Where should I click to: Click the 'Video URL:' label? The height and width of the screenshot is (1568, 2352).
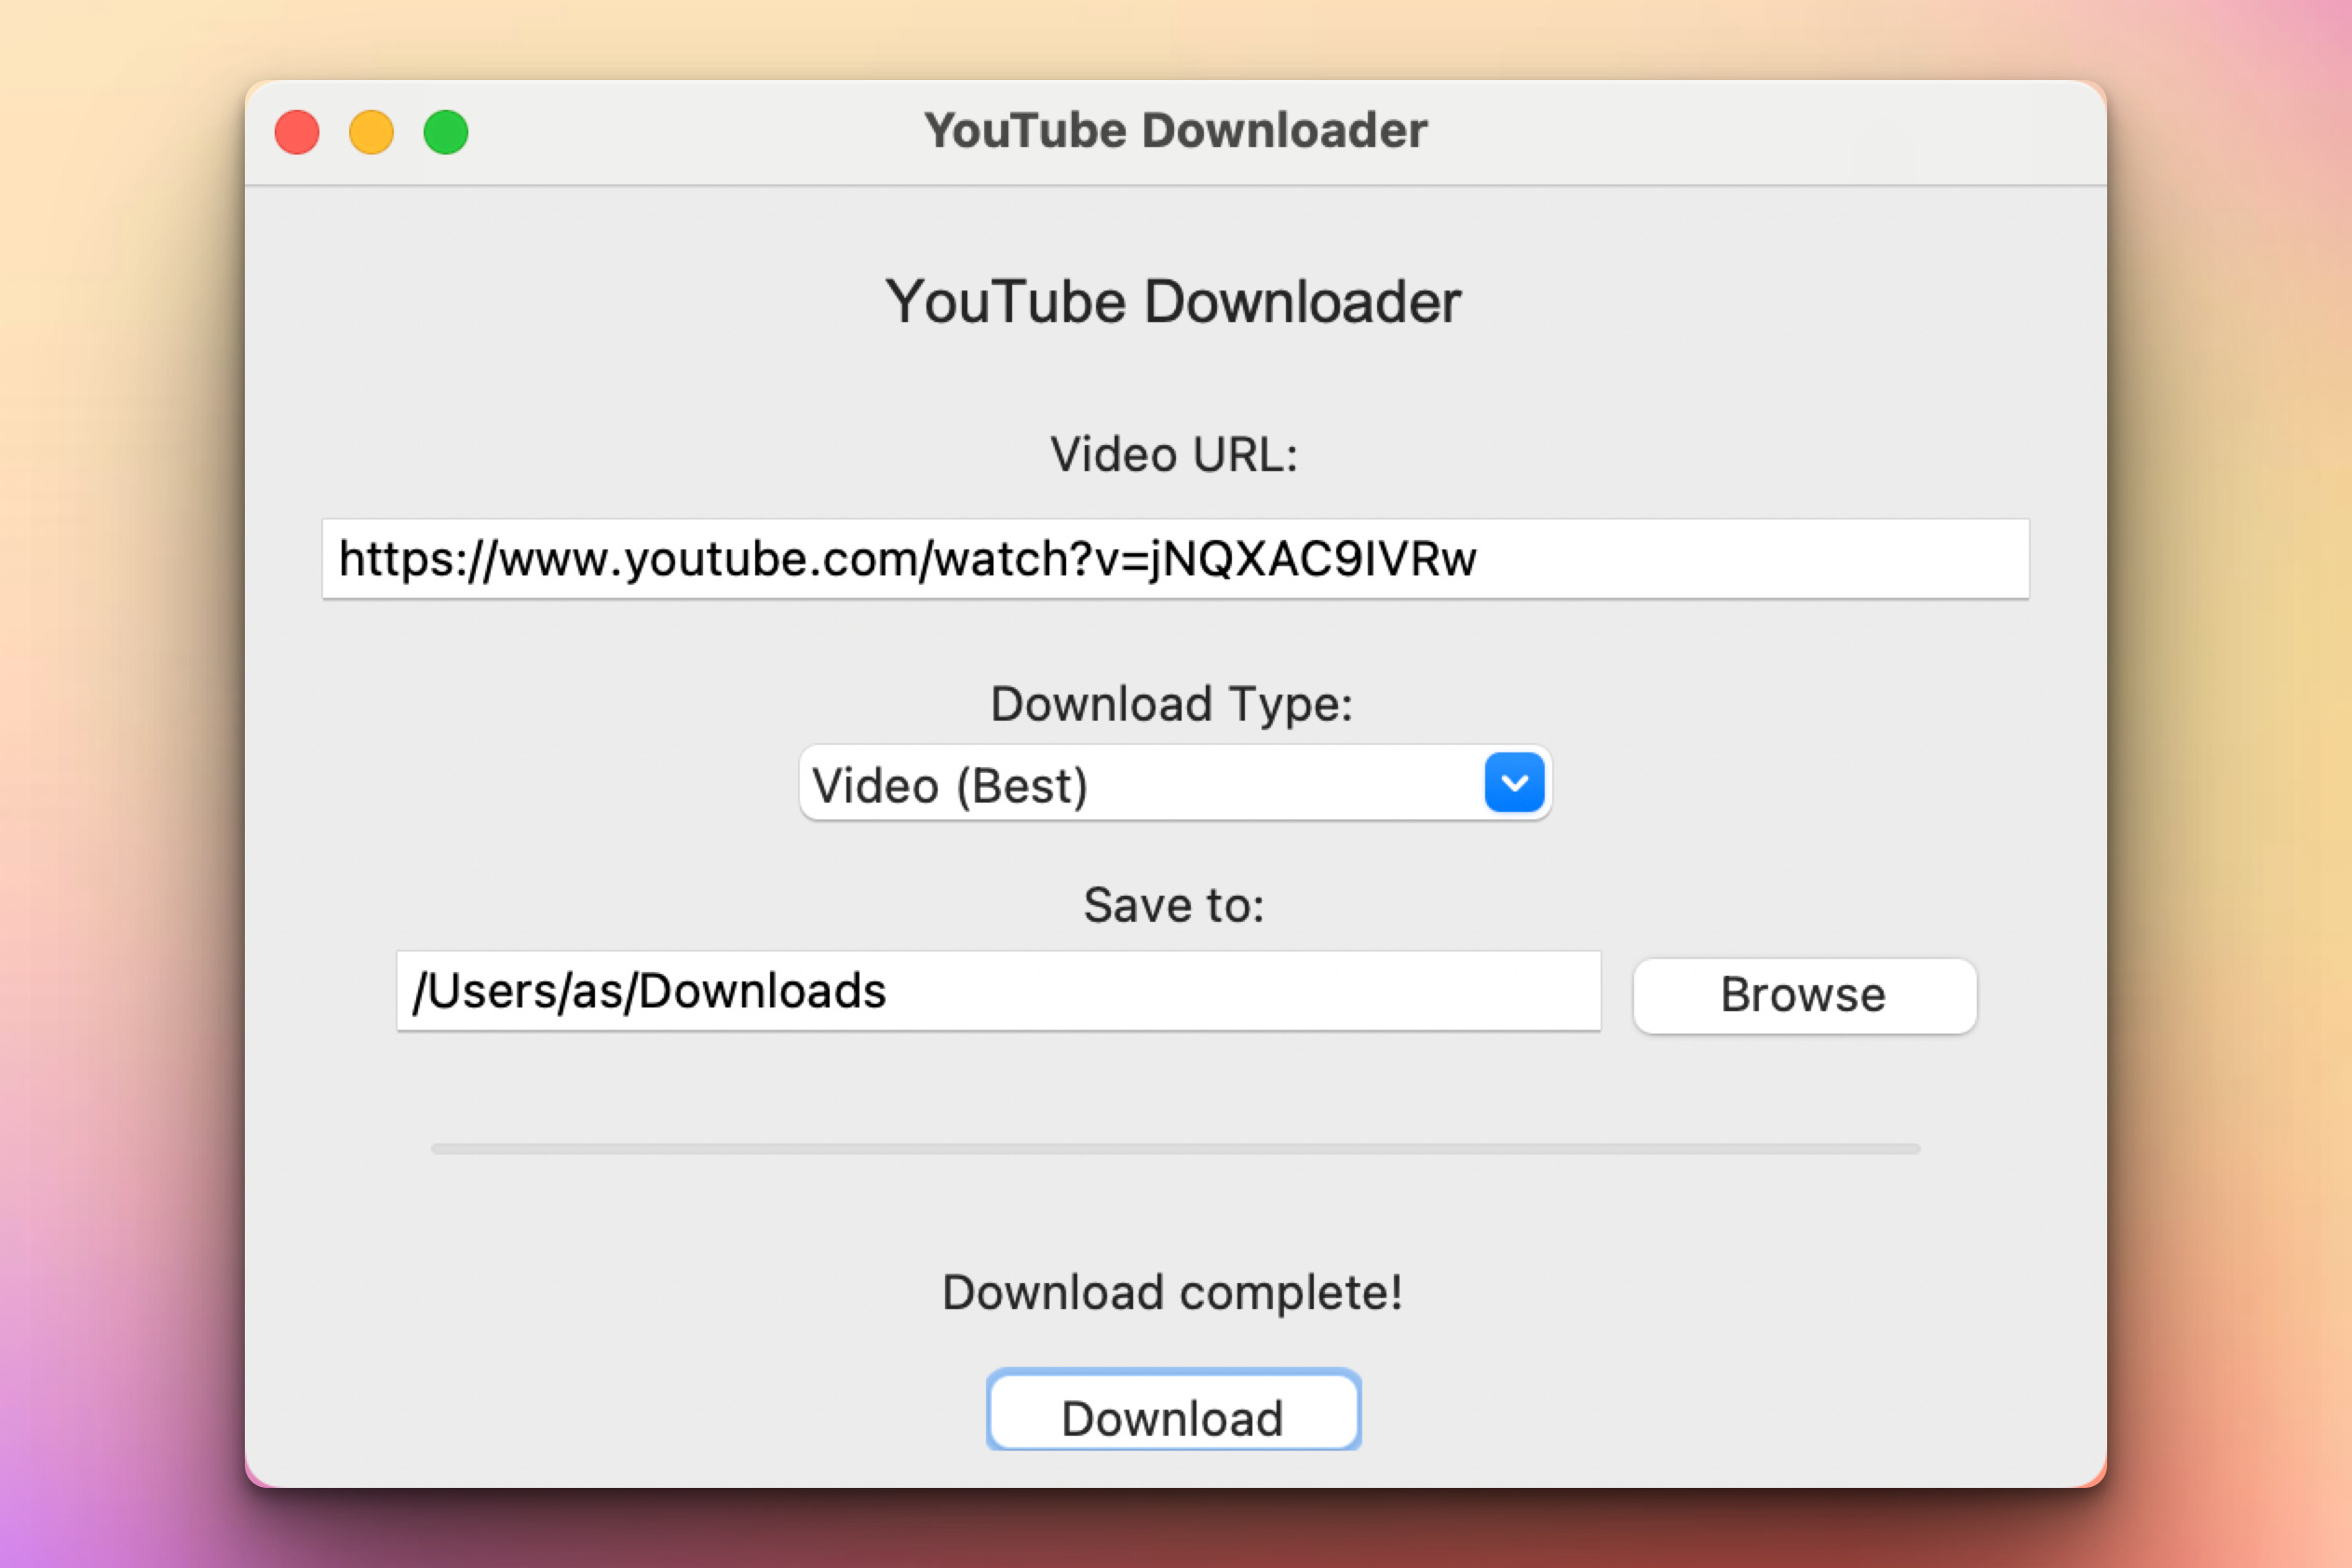pyautogui.click(x=1173, y=455)
